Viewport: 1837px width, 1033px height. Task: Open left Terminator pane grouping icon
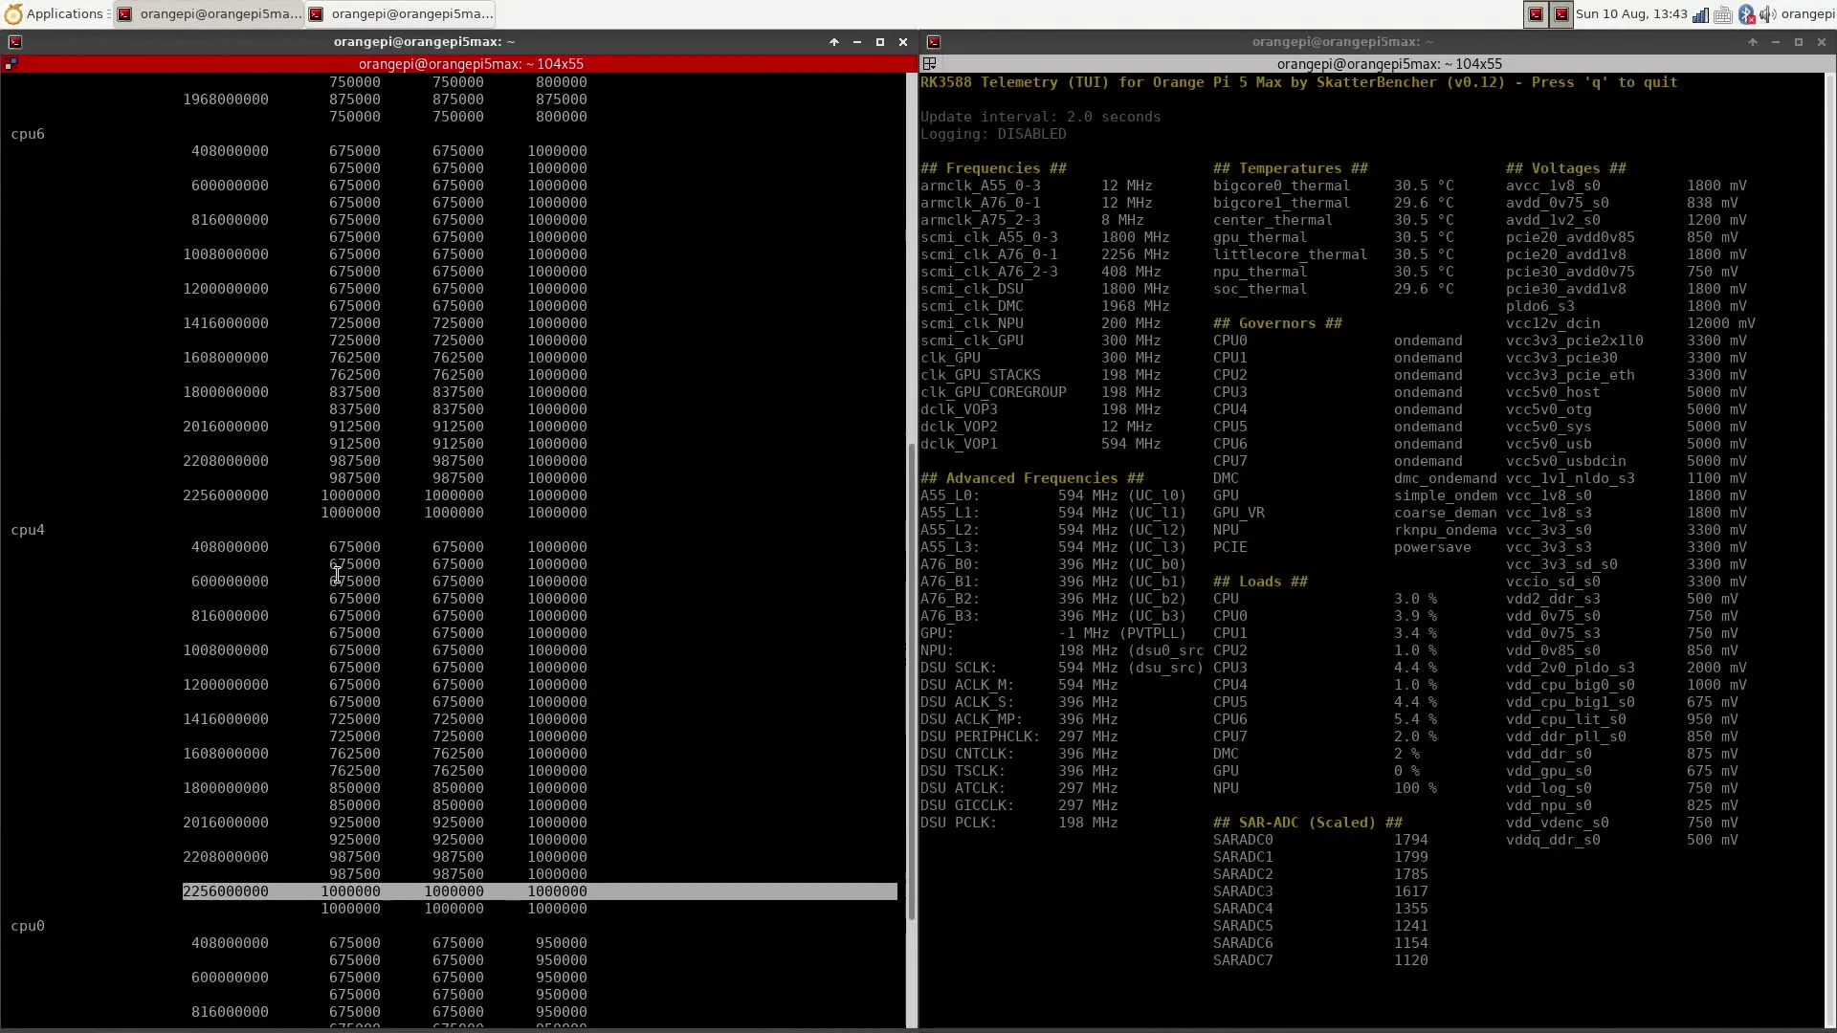[11, 64]
